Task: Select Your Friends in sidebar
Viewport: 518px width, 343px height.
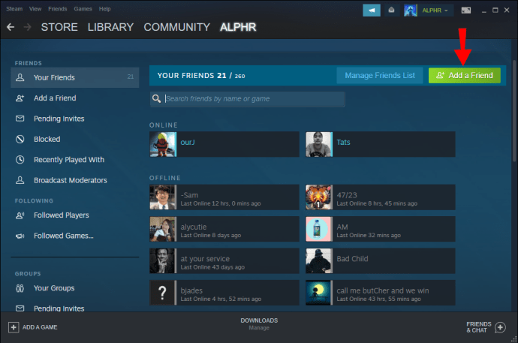Action: tap(74, 77)
